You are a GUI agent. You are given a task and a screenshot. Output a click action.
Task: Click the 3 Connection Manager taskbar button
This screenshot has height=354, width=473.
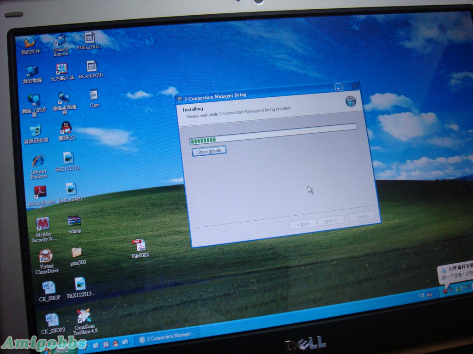coord(168,339)
